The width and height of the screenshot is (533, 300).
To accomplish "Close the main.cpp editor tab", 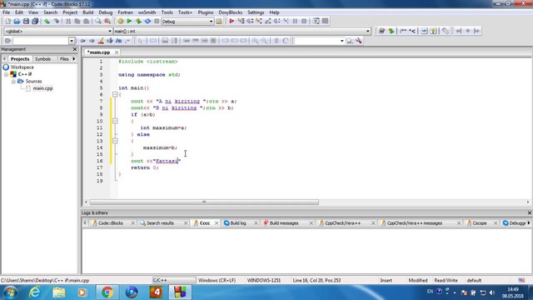I will point(117,52).
